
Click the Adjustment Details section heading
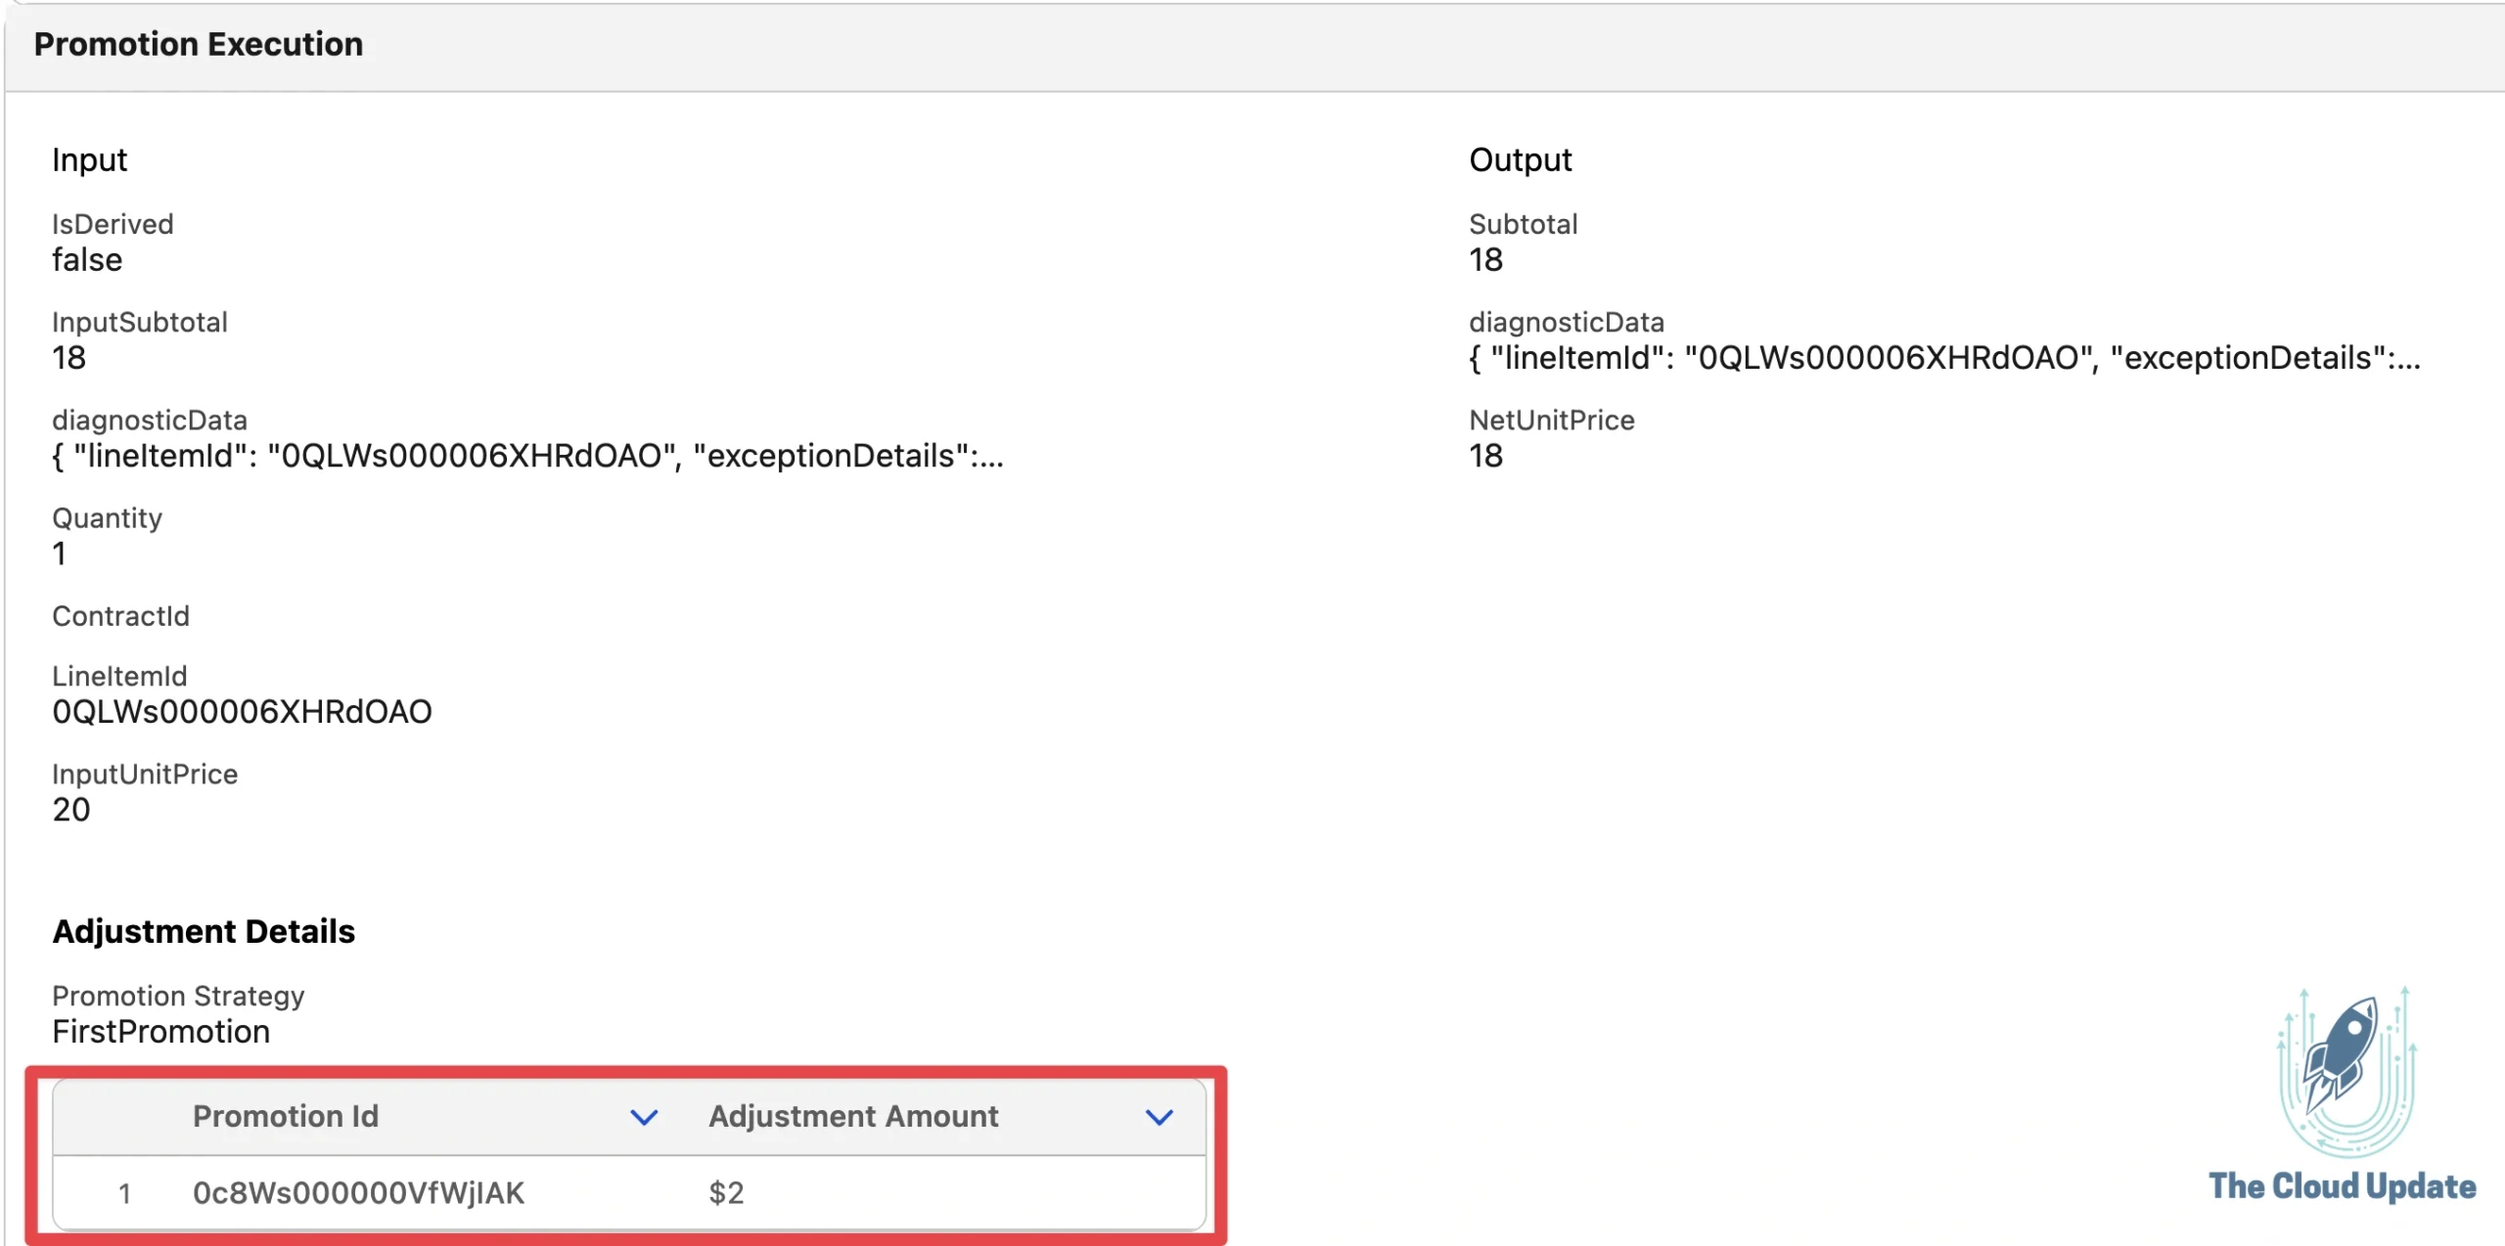tap(204, 931)
